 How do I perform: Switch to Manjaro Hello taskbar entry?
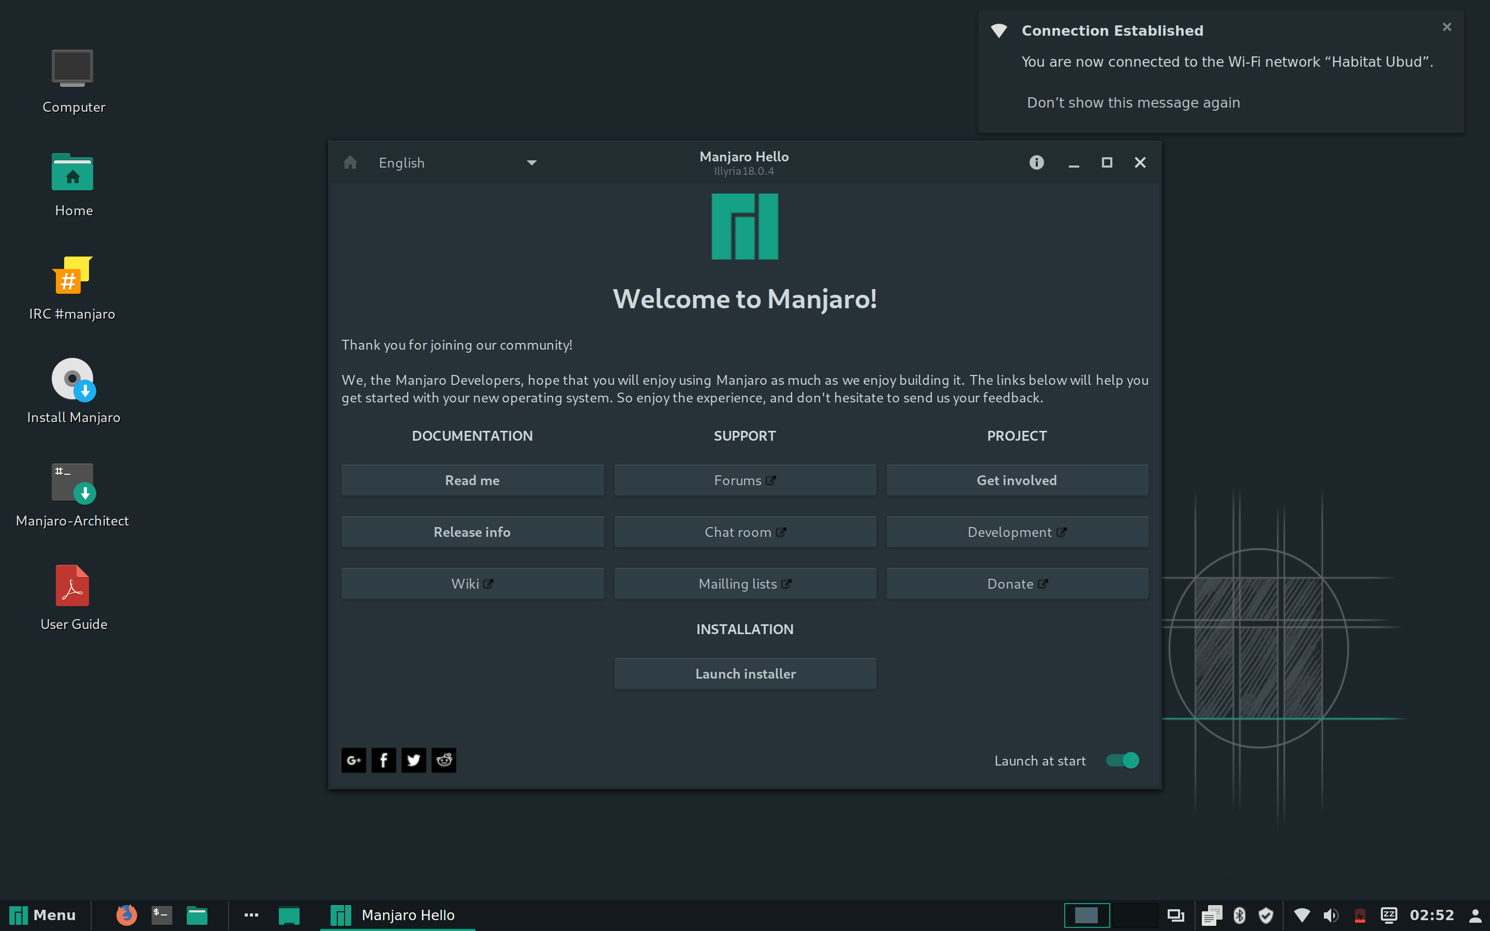pyautogui.click(x=397, y=915)
